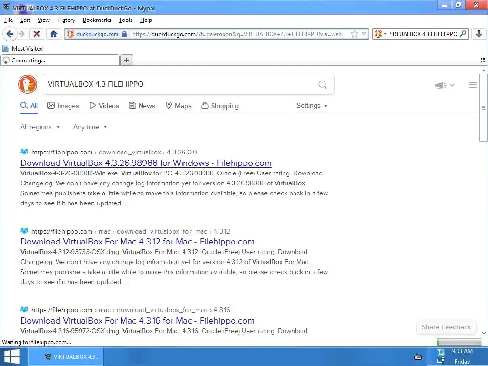
Task: Open the Tools menu
Action: 125,20
